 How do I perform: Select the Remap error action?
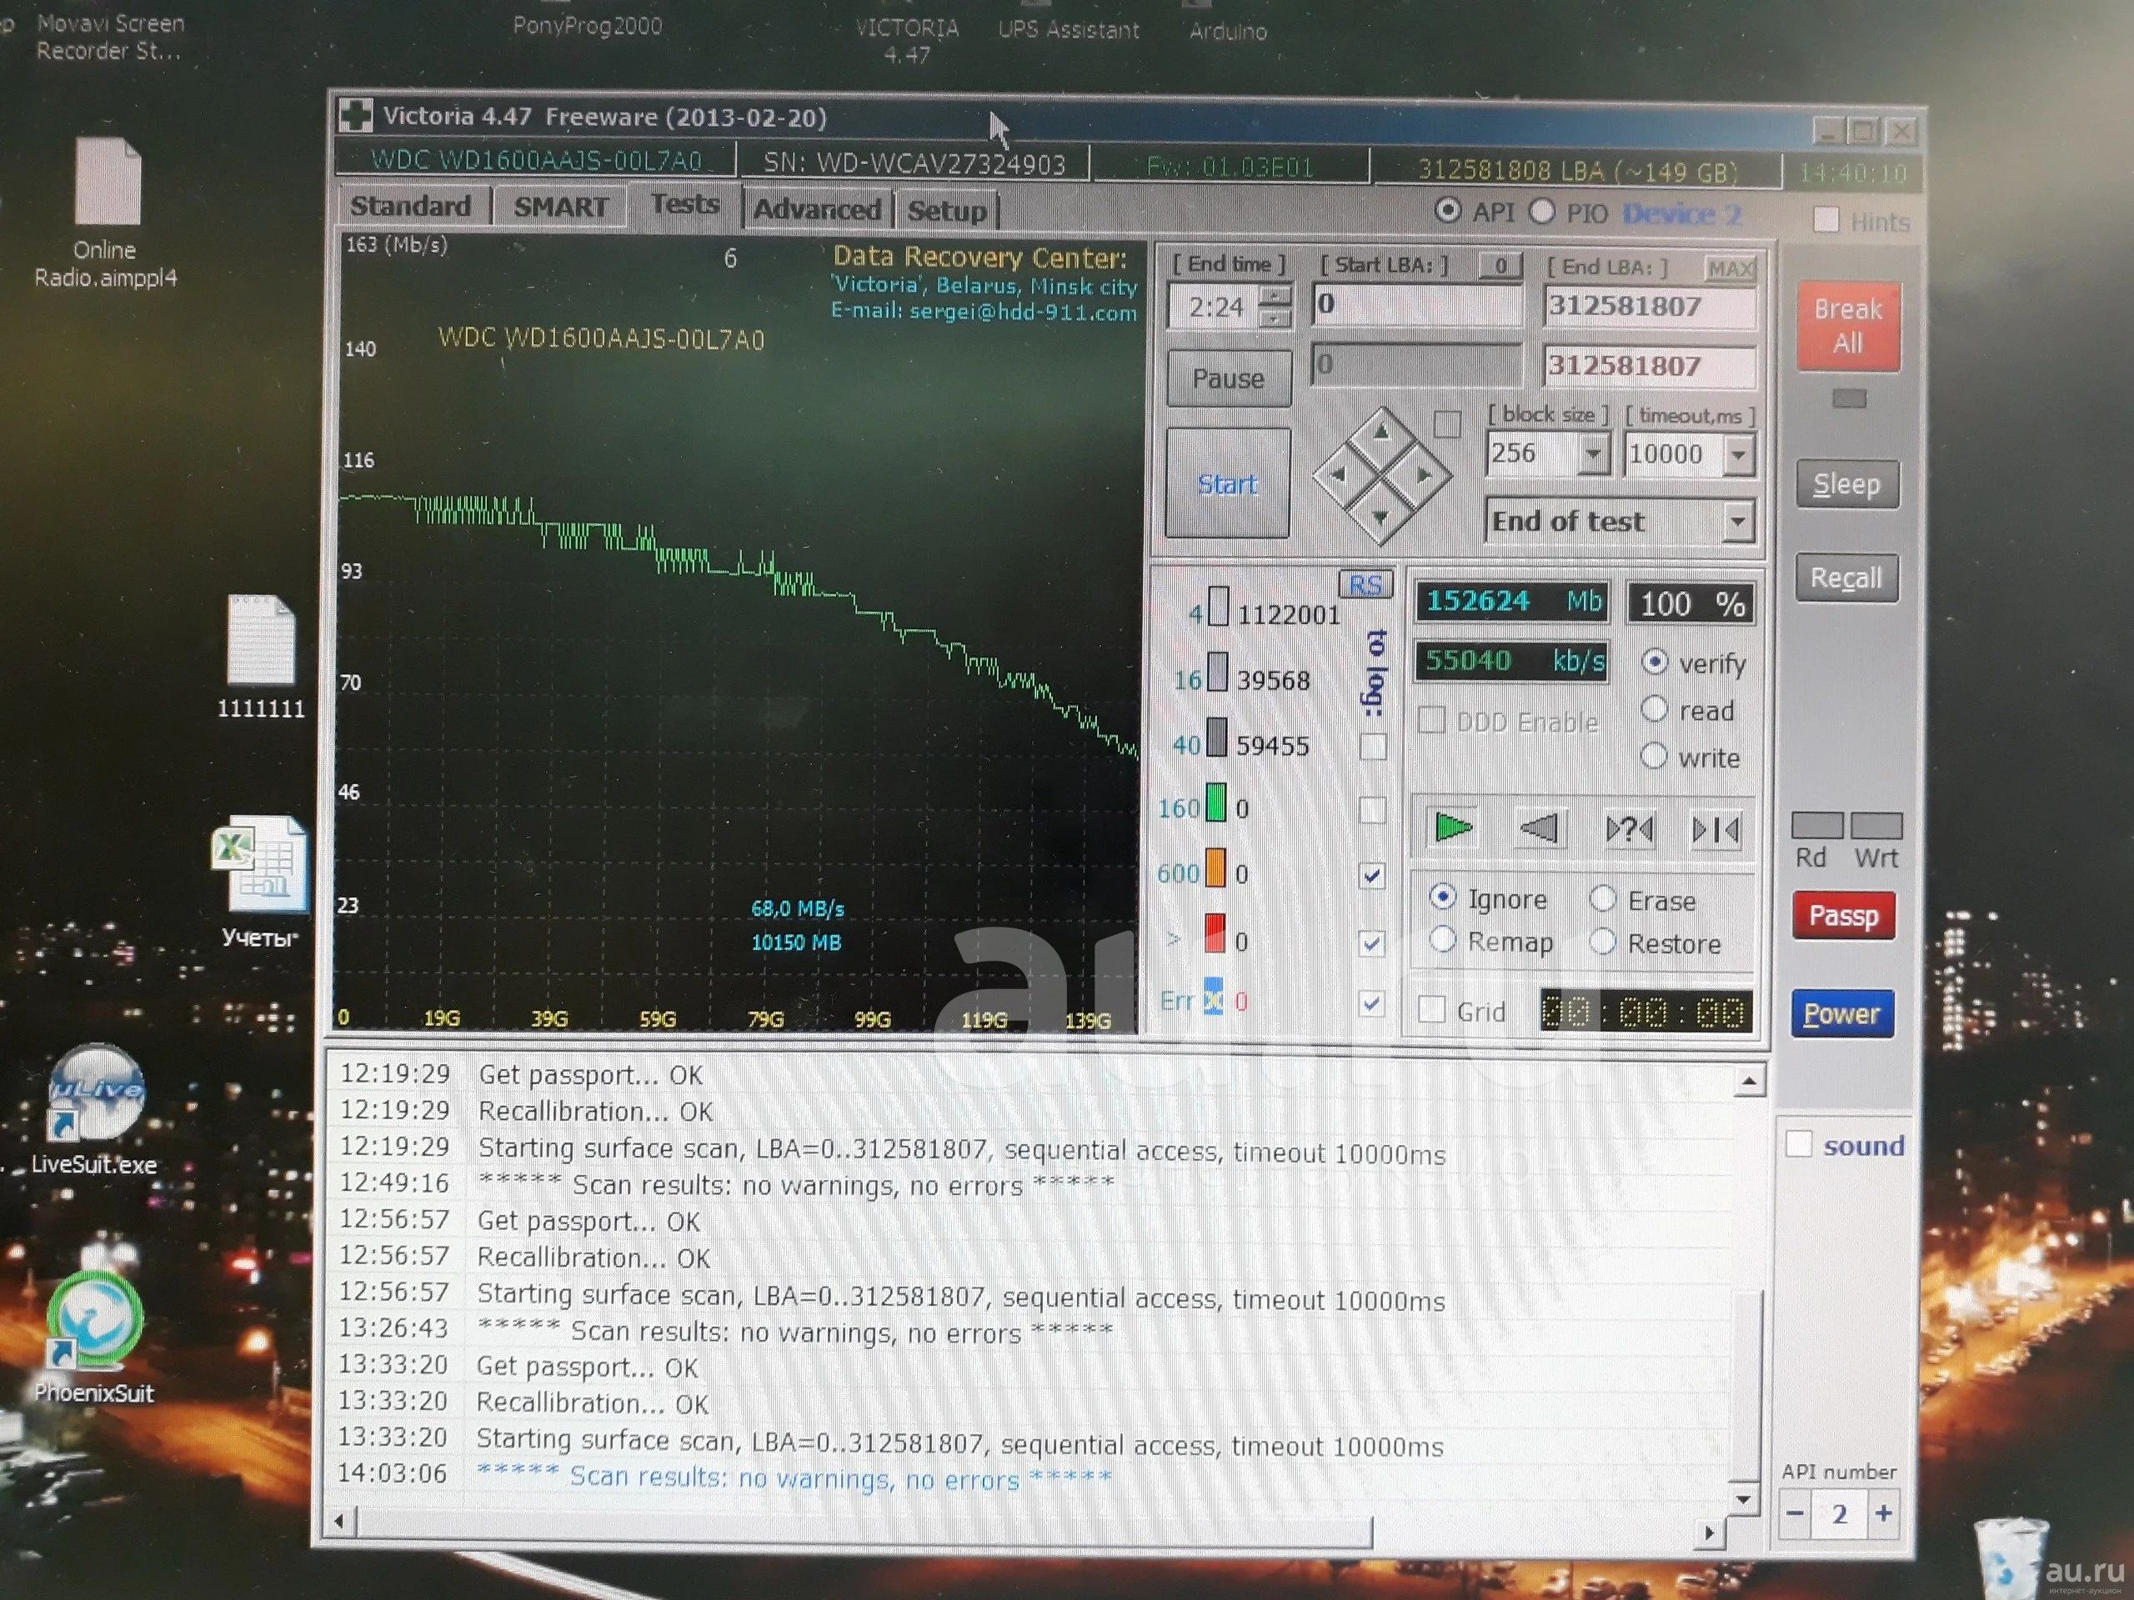coord(1443,939)
